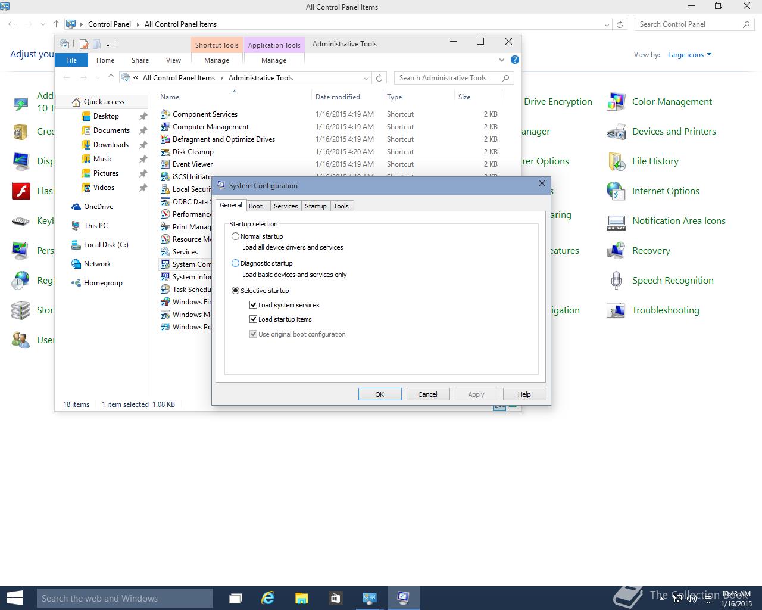Click Defragment and Optimize Drives icon
Screen dimensions: 762x610
pos(165,139)
